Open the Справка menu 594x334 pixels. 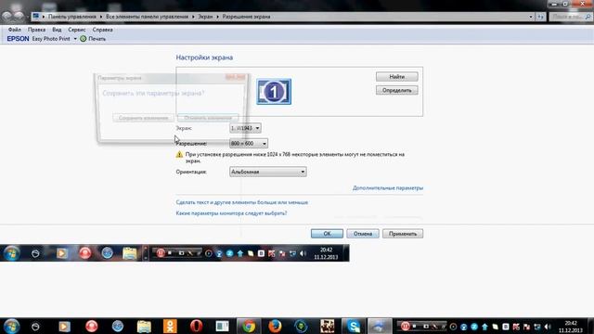click(103, 30)
